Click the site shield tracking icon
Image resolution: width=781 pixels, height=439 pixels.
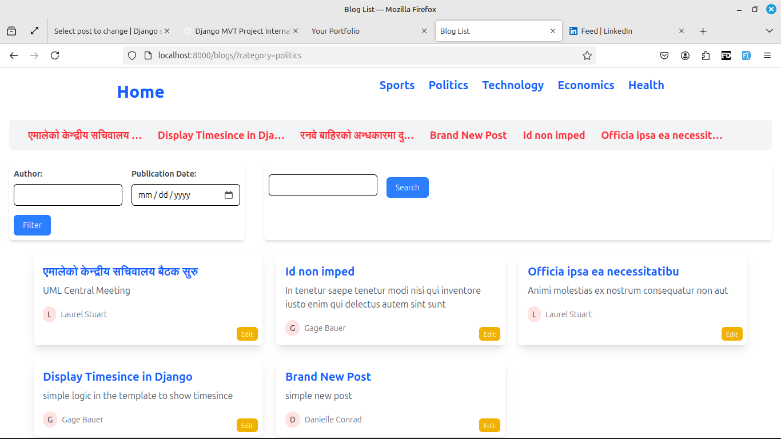(x=132, y=55)
